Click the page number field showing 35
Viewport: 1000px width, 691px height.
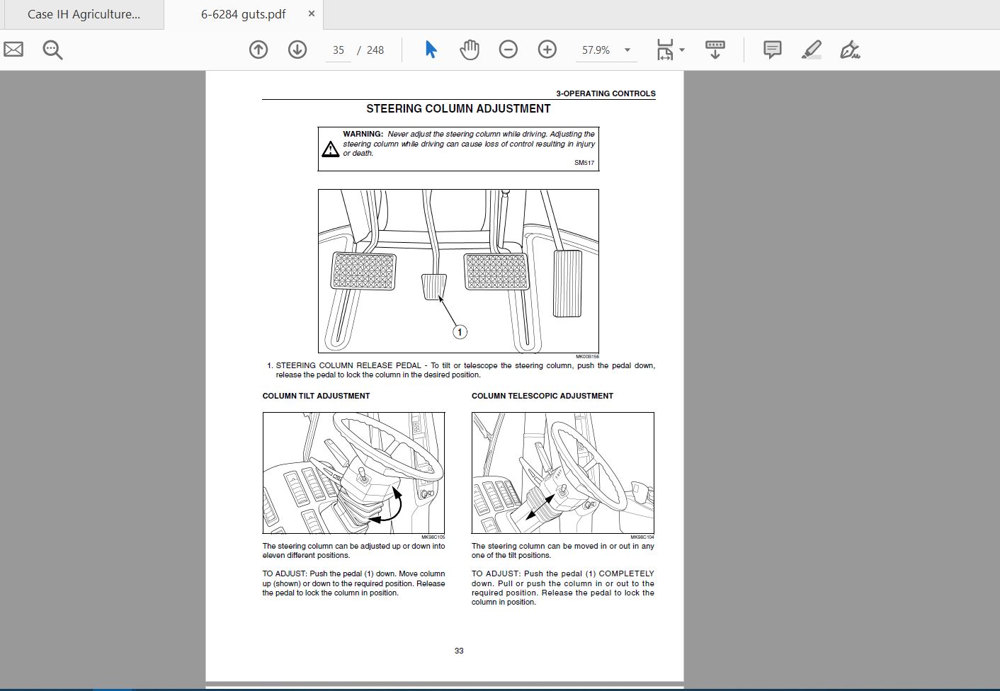339,50
